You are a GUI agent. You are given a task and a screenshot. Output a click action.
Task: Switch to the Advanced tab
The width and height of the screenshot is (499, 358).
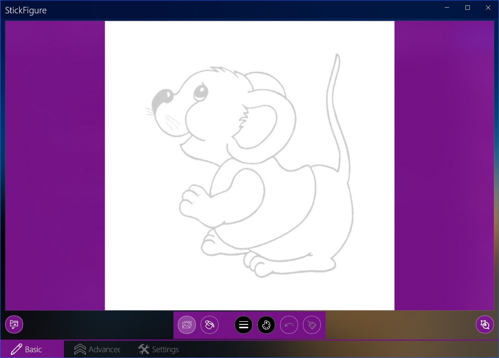pyautogui.click(x=96, y=349)
